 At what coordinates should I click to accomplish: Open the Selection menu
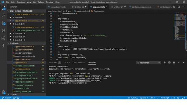(21, 2)
